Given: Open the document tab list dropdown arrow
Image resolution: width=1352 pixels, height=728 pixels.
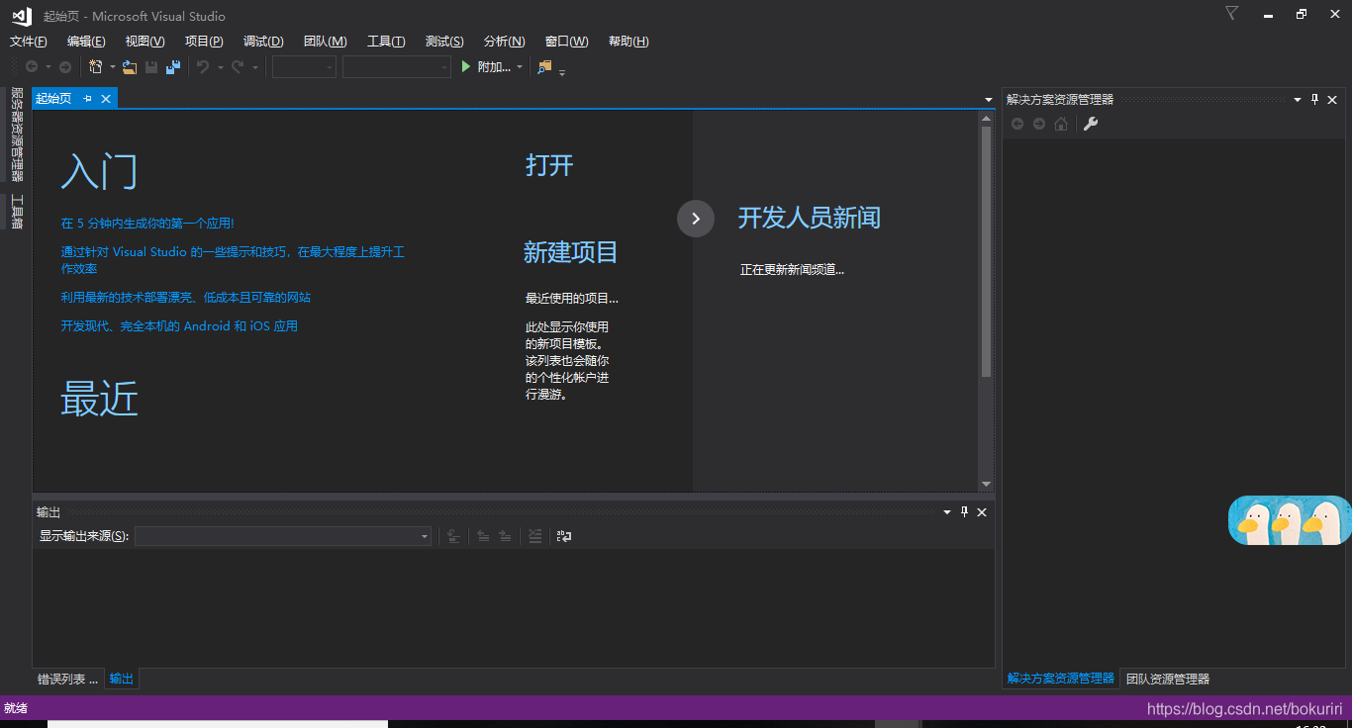Looking at the screenshot, I should pyautogui.click(x=989, y=100).
